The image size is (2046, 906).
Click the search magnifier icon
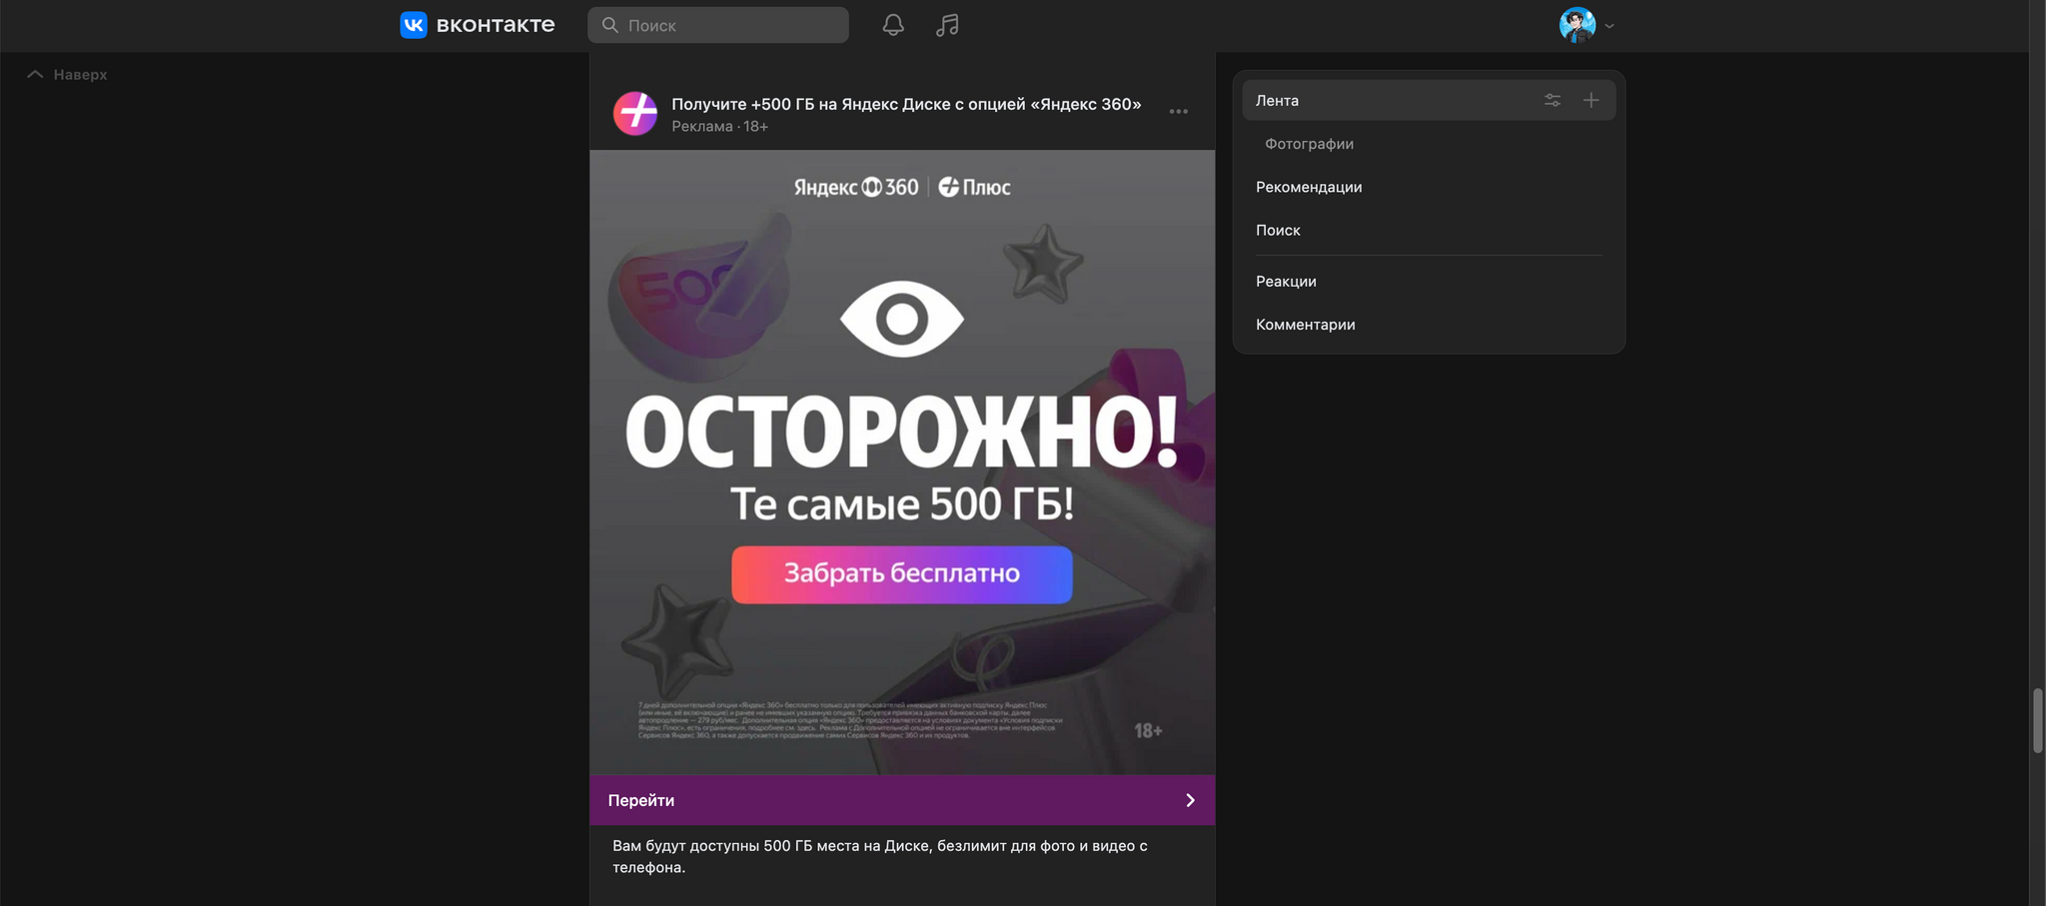click(610, 25)
